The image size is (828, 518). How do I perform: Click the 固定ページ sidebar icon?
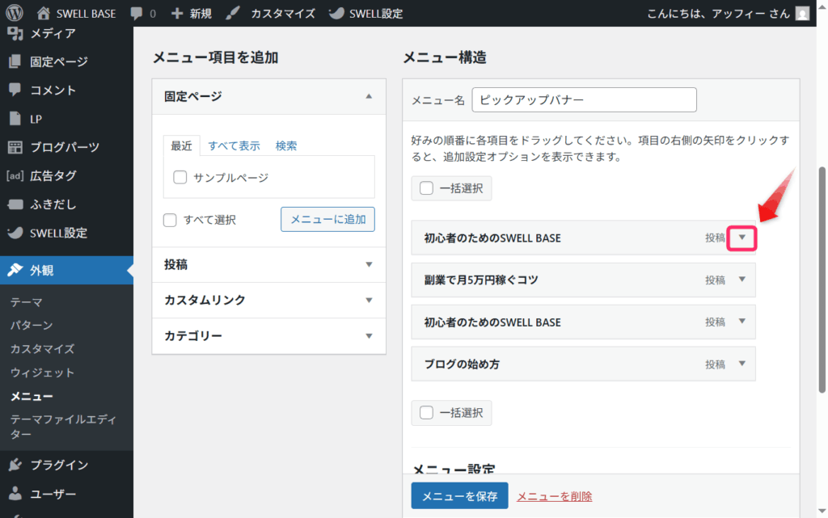[x=15, y=61]
